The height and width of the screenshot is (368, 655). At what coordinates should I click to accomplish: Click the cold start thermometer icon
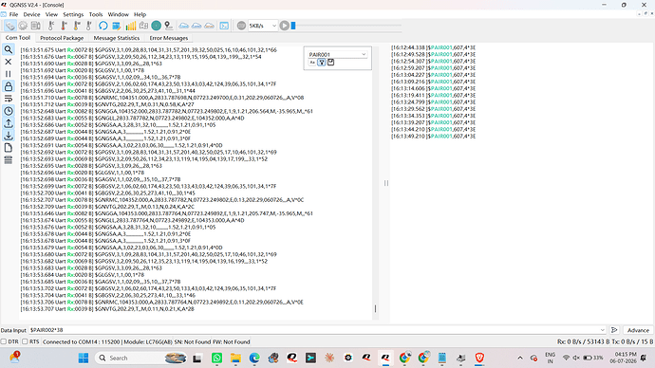51,26
